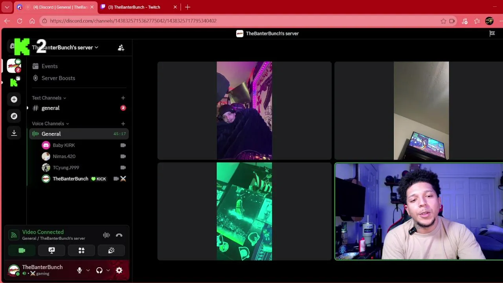Start an activity with the apps icon

point(81,250)
